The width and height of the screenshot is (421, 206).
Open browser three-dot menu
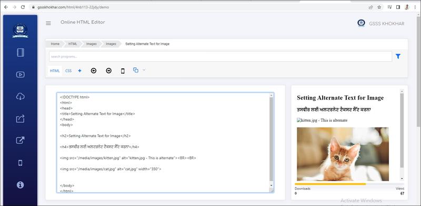pyautogui.click(x=415, y=7)
